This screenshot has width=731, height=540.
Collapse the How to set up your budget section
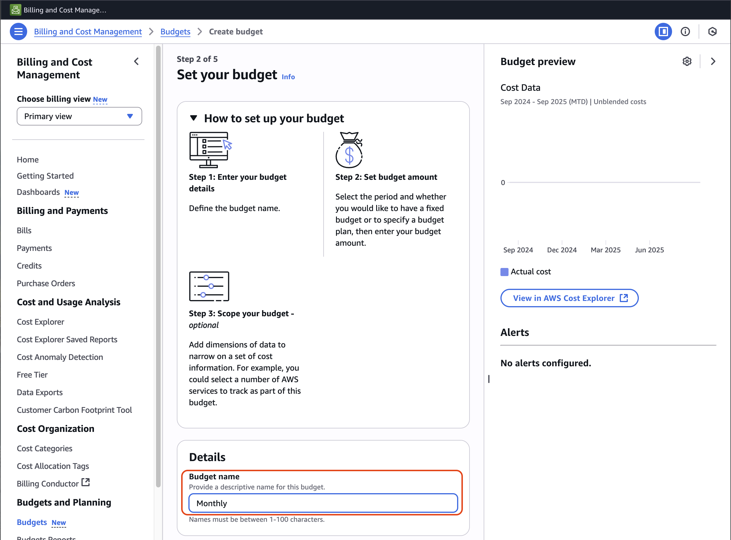(194, 118)
